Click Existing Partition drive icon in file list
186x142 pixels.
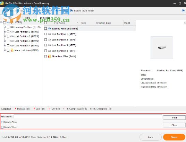50,28
